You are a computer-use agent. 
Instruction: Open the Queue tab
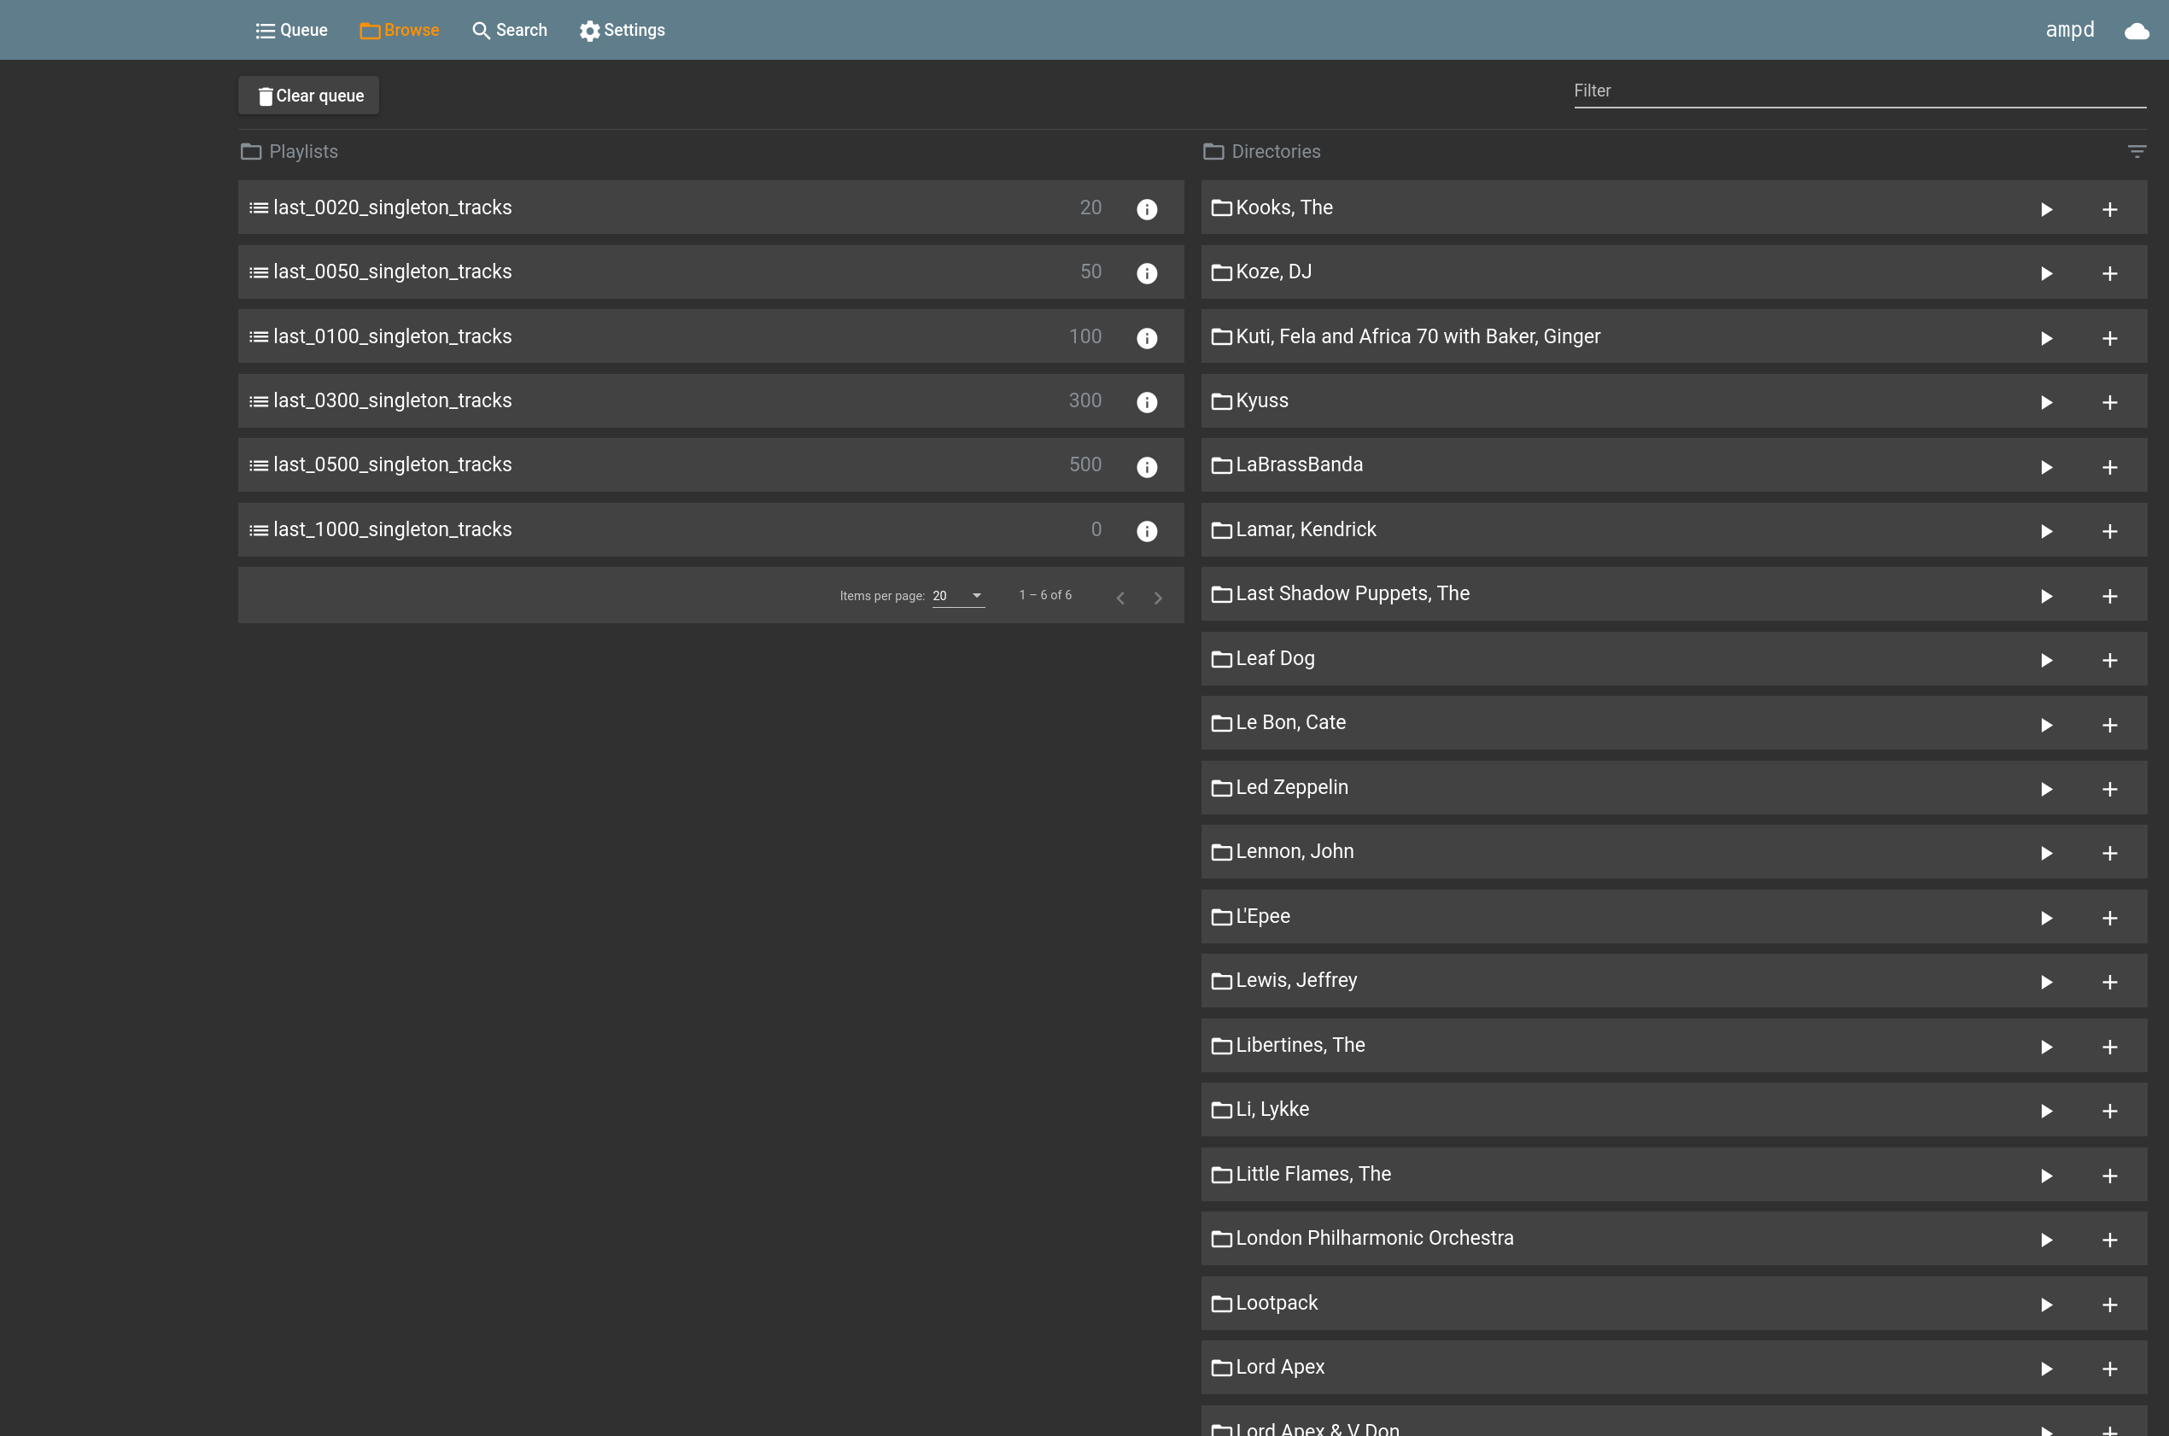tap(291, 30)
